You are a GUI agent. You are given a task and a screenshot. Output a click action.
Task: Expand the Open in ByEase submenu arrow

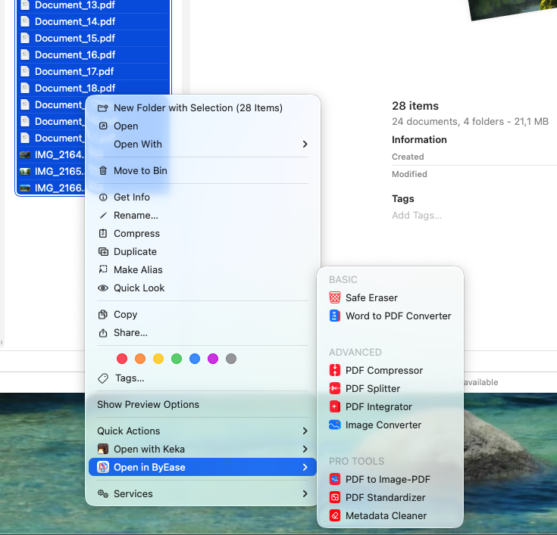tap(305, 467)
